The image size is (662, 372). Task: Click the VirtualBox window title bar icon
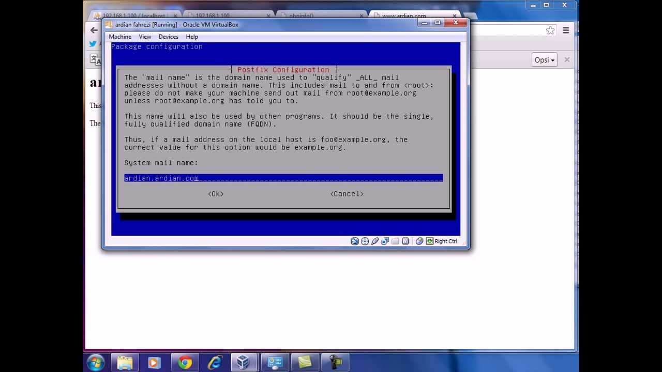point(108,24)
